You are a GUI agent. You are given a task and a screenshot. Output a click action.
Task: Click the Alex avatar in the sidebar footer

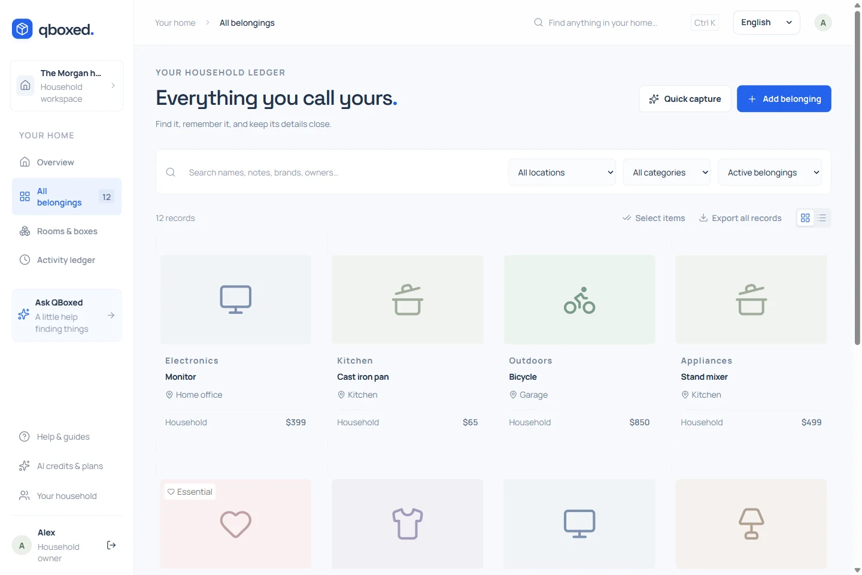point(22,545)
